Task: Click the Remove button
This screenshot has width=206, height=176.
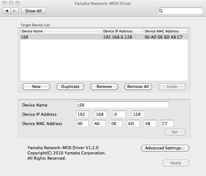Action: point(104,86)
